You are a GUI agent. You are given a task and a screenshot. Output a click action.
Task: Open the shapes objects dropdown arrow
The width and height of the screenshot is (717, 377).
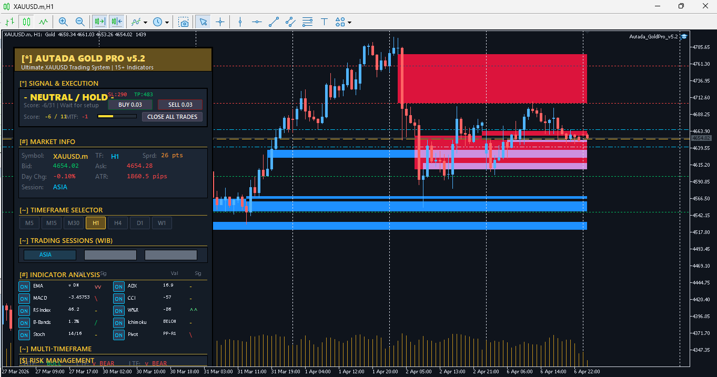coord(349,22)
